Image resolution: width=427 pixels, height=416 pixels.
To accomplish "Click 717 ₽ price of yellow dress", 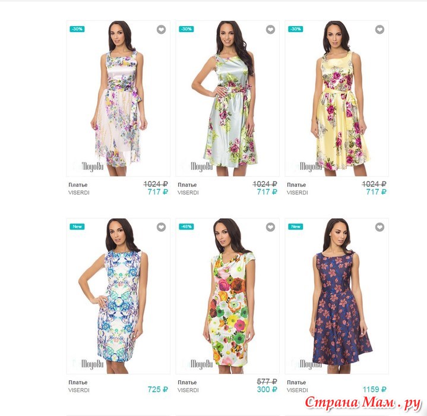I will tap(376, 192).
